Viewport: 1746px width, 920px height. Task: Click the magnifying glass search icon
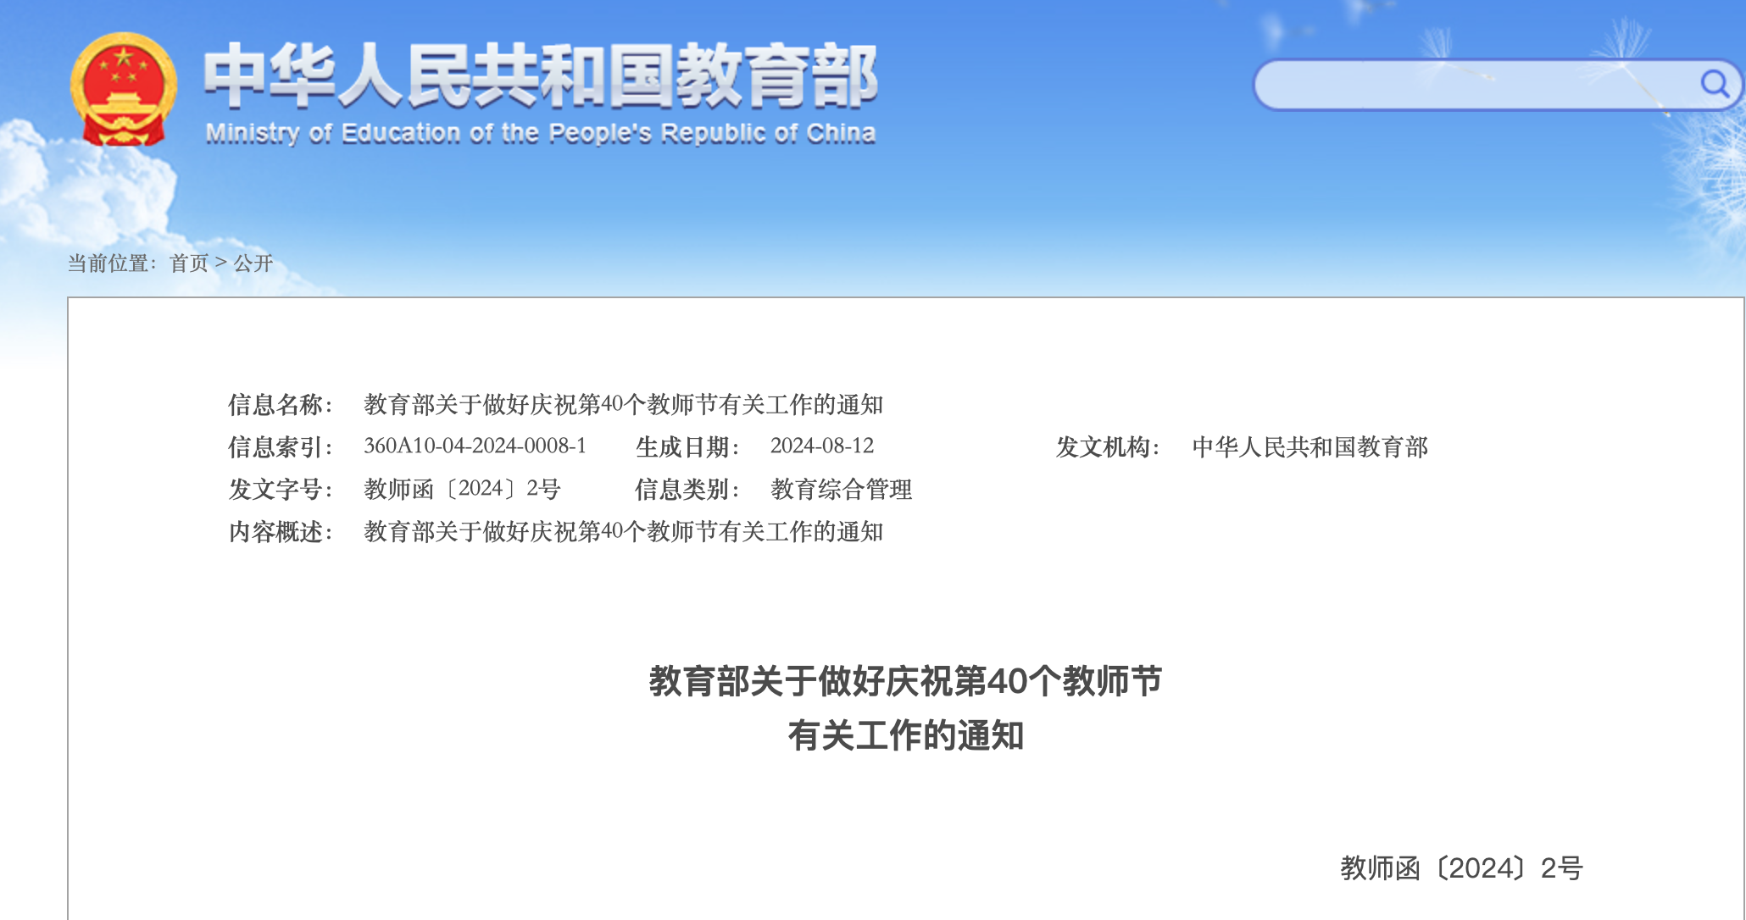1714,84
